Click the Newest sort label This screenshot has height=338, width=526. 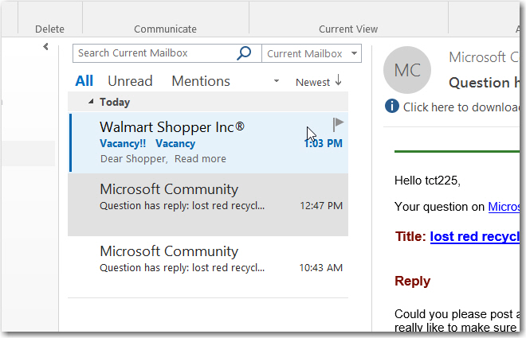(x=312, y=82)
